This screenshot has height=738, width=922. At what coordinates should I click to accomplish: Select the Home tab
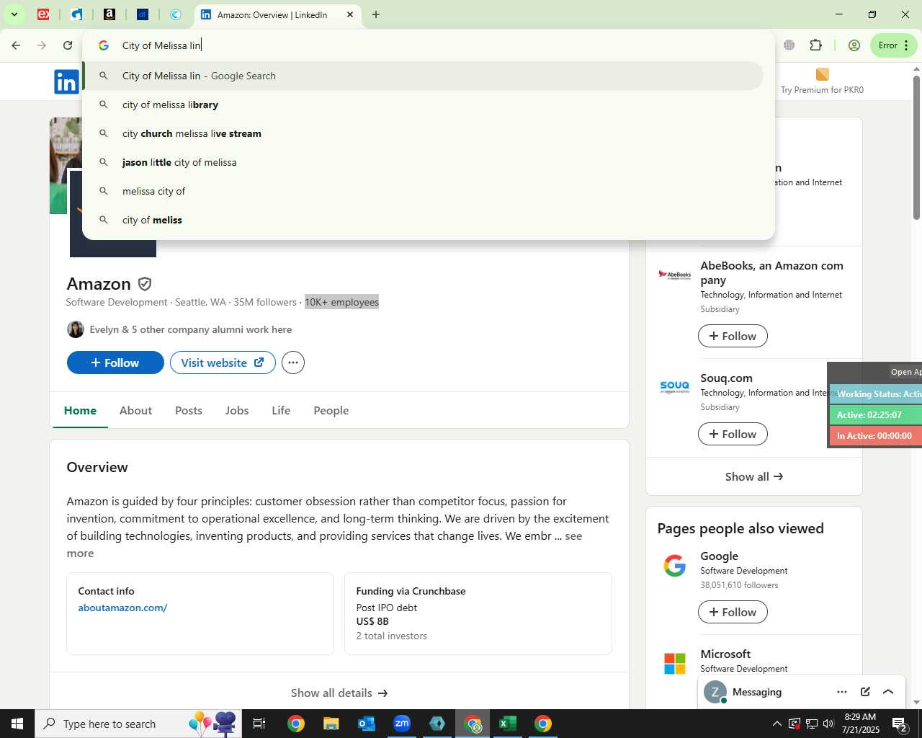(x=80, y=410)
